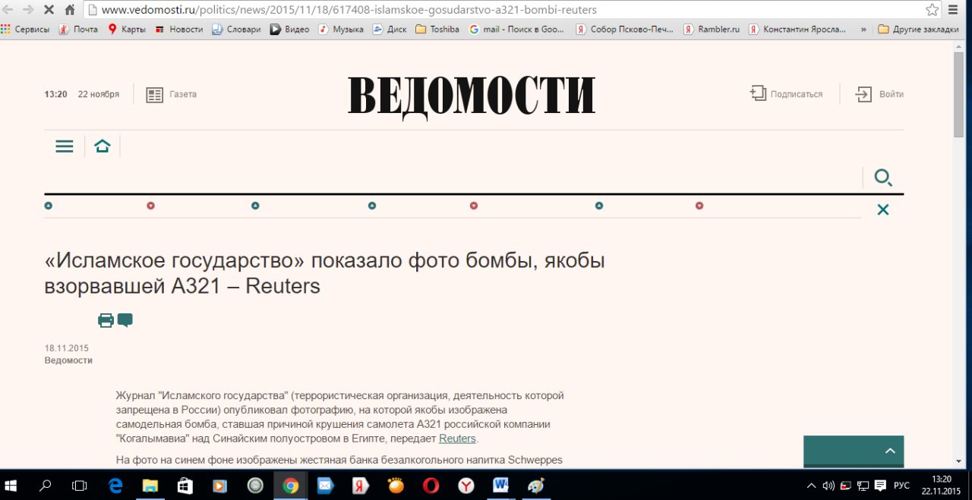The image size is (972, 500).
Task: Open Видео bookmark
Action: tap(290, 29)
